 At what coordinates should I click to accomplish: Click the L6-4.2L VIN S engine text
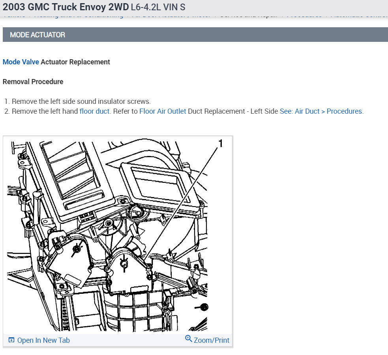pyautogui.click(x=158, y=7)
